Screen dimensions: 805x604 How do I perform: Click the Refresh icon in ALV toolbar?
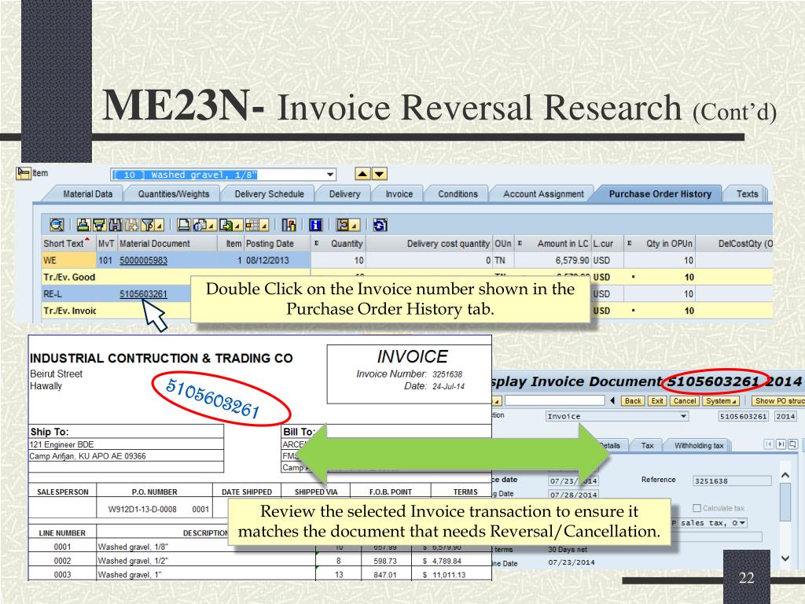click(x=380, y=224)
